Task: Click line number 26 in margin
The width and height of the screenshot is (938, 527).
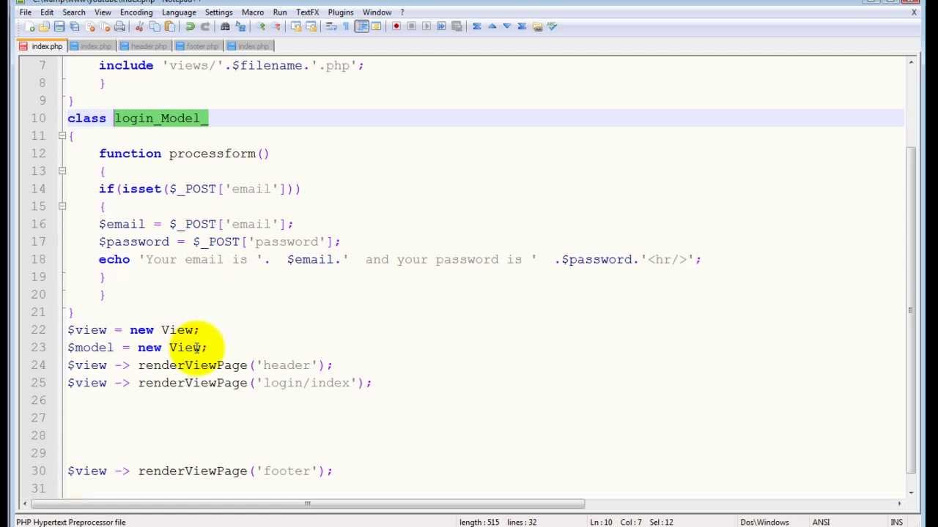Action: point(38,400)
